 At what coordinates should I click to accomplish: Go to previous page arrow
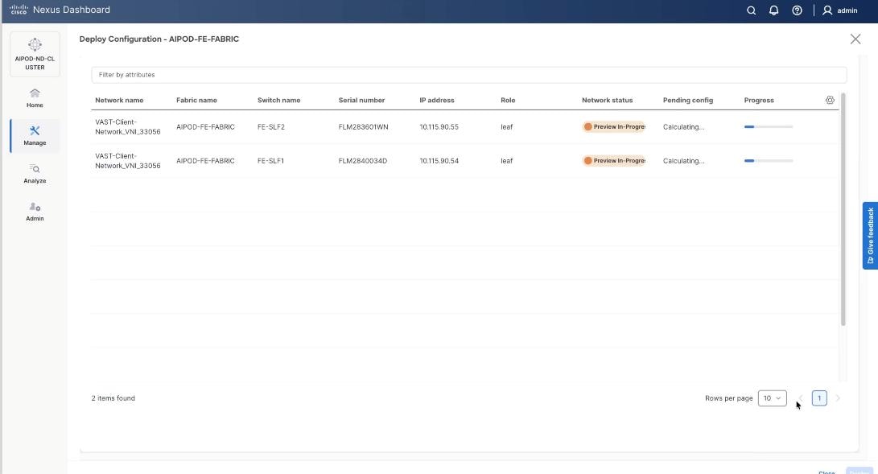pyautogui.click(x=800, y=398)
